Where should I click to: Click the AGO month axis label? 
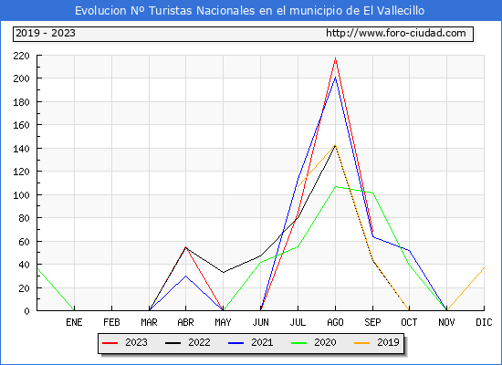(335, 322)
